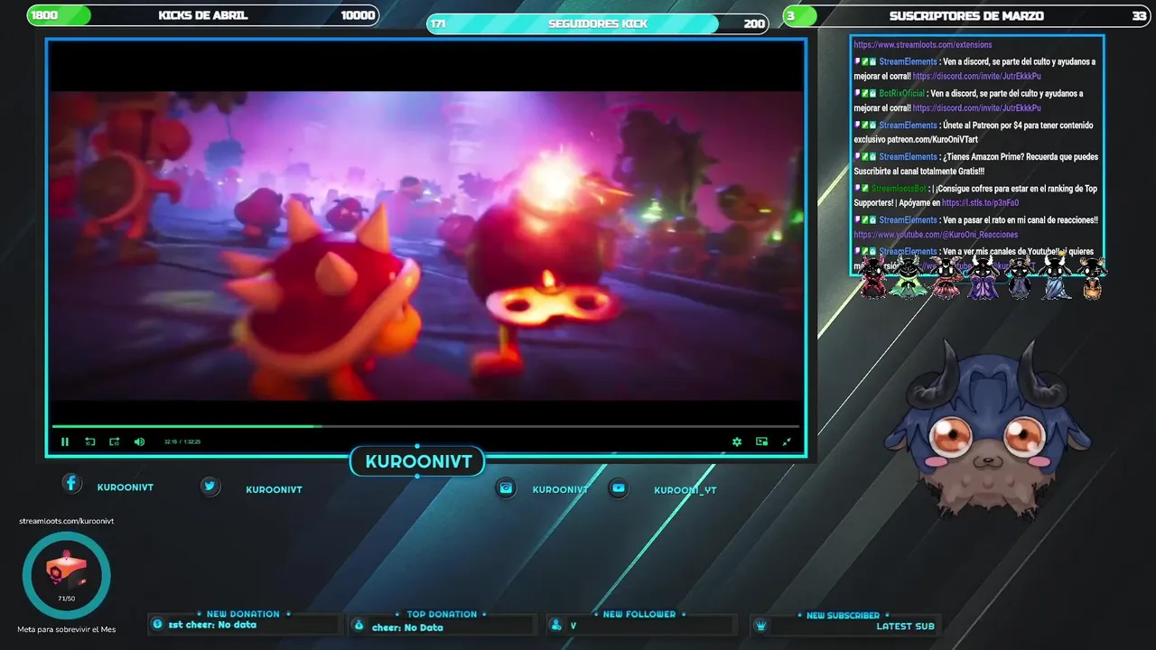The width and height of the screenshot is (1156, 650).
Task: Click the New Donation info icon
Action: pos(158,625)
